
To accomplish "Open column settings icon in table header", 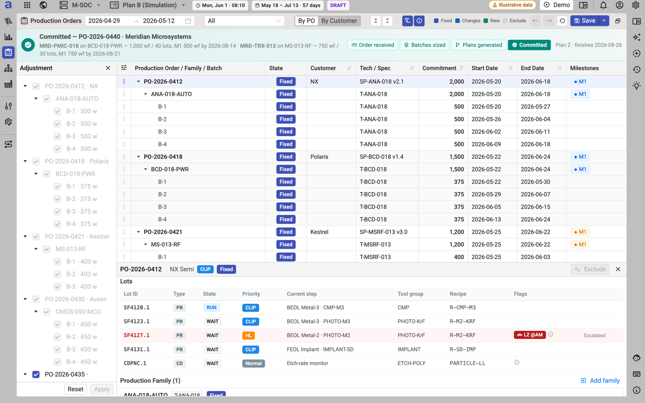I will pos(124,68).
